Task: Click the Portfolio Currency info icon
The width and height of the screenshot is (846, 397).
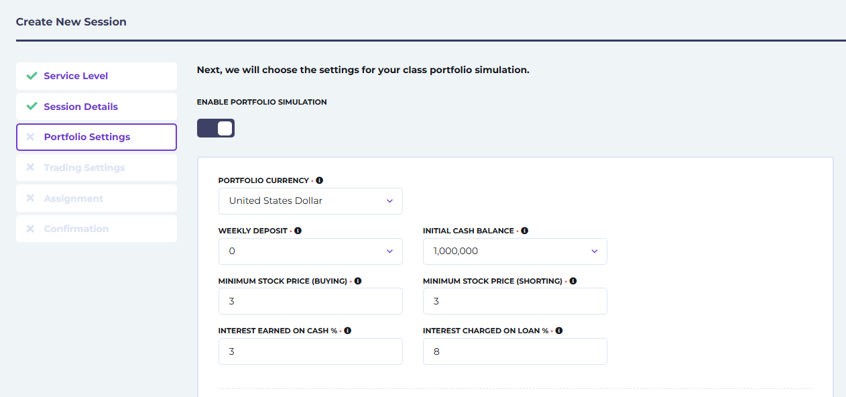Action: 319,180
